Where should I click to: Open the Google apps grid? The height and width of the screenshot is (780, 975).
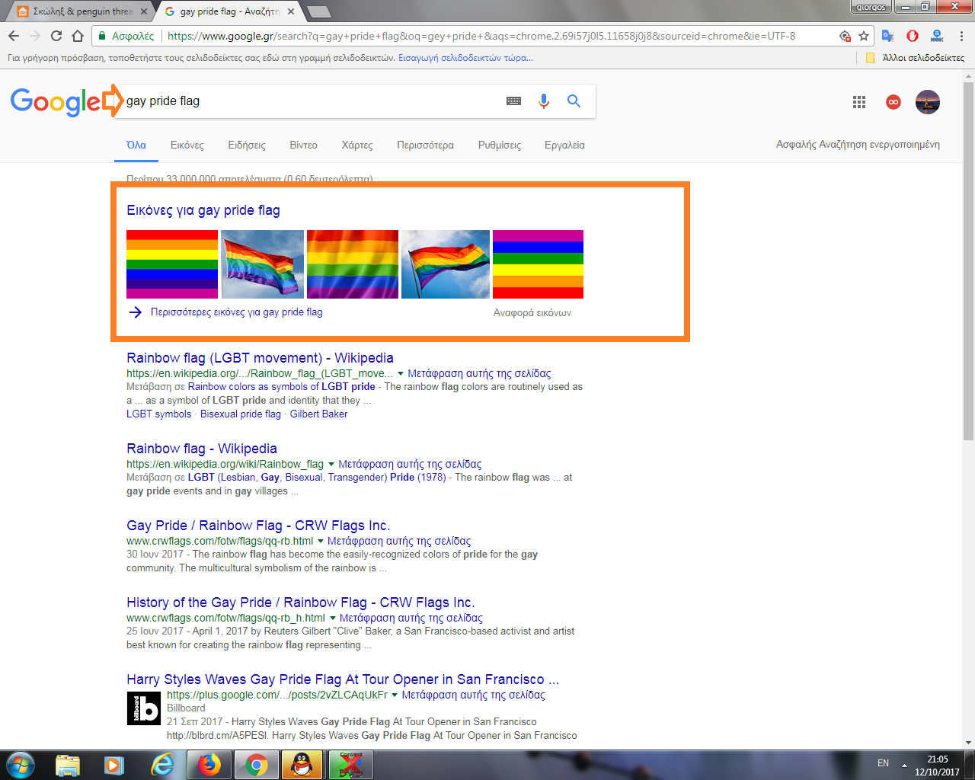point(859,102)
